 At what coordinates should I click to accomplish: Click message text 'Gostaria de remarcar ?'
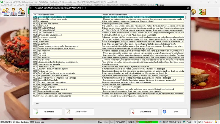pos(111,64)
